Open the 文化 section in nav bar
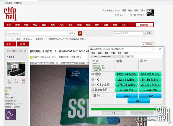Viewport: 173px width, 126px height. [x=115, y=25]
